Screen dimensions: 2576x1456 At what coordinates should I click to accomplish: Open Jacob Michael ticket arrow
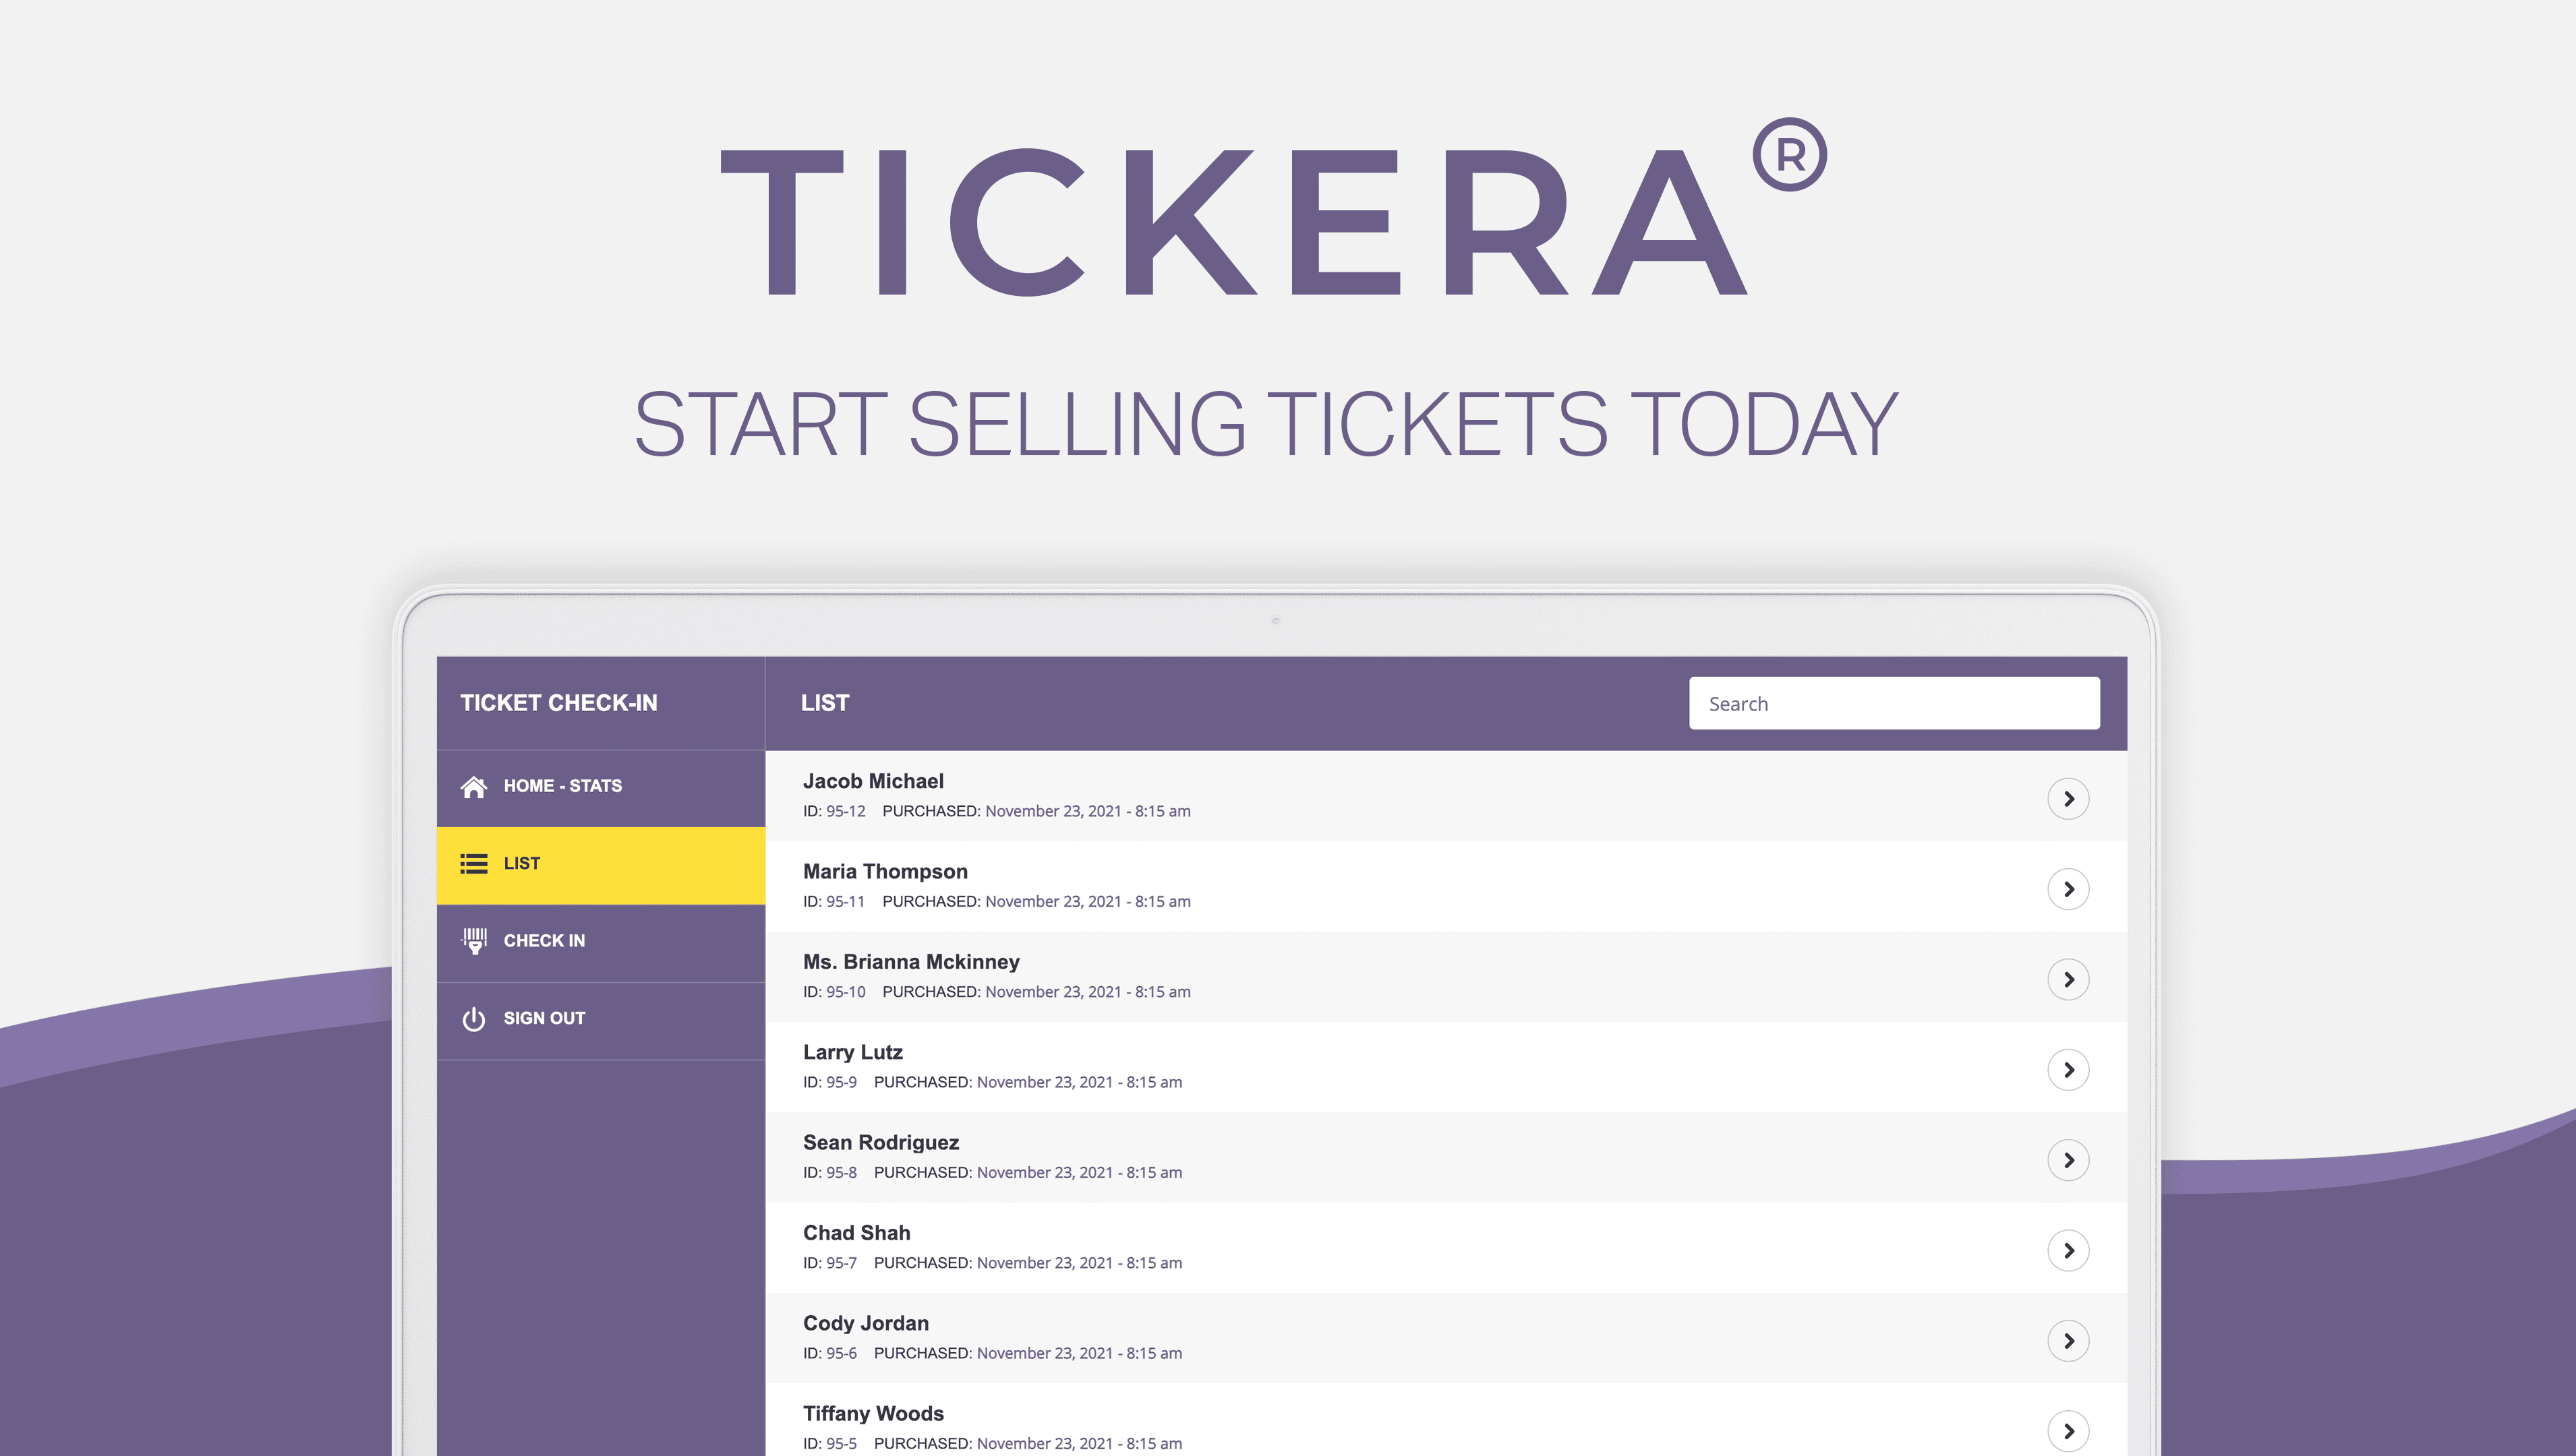[x=2068, y=799]
